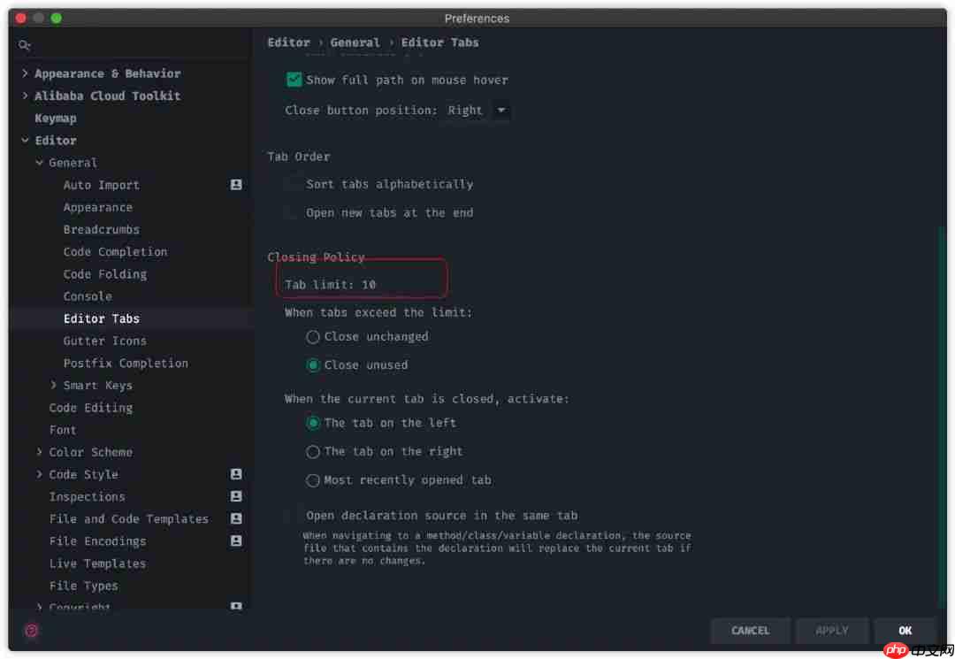955x659 pixels.
Task: Click the help question mark icon
Action: click(32, 631)
